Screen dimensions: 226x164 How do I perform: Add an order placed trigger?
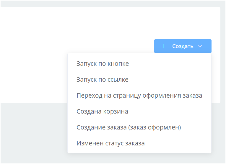tap(129, 127)
